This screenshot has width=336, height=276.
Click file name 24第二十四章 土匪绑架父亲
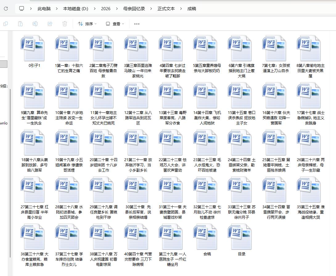tap(241, 165)
